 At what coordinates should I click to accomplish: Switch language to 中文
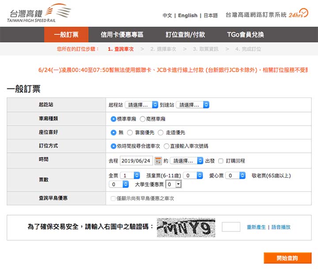point(167,15)
